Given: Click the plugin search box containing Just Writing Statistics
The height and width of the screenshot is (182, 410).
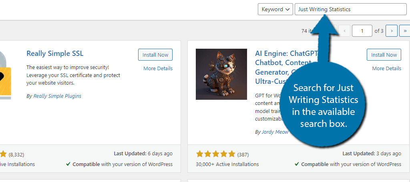Looking at the screenshot, I should pos(351,10).
